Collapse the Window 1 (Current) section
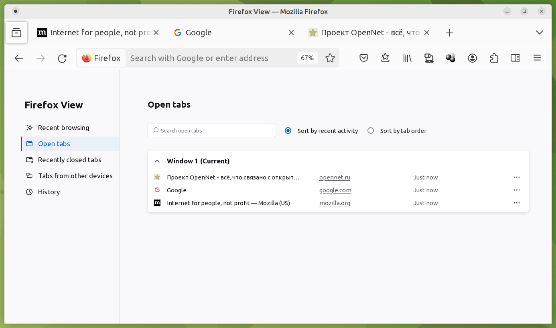Viewport: 556px width, 328px height. (x=158, y=161)
